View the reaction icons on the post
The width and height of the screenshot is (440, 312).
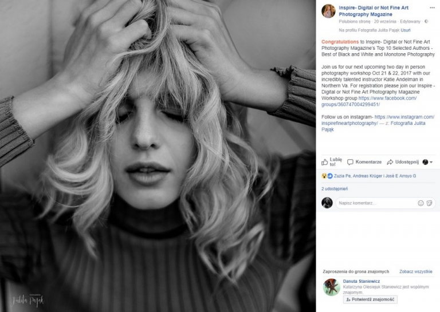coord(327,176)
